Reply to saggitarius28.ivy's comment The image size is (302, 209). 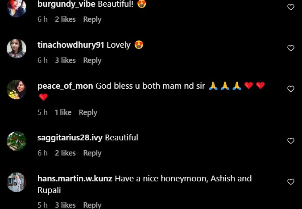click(x=92, y=153)
